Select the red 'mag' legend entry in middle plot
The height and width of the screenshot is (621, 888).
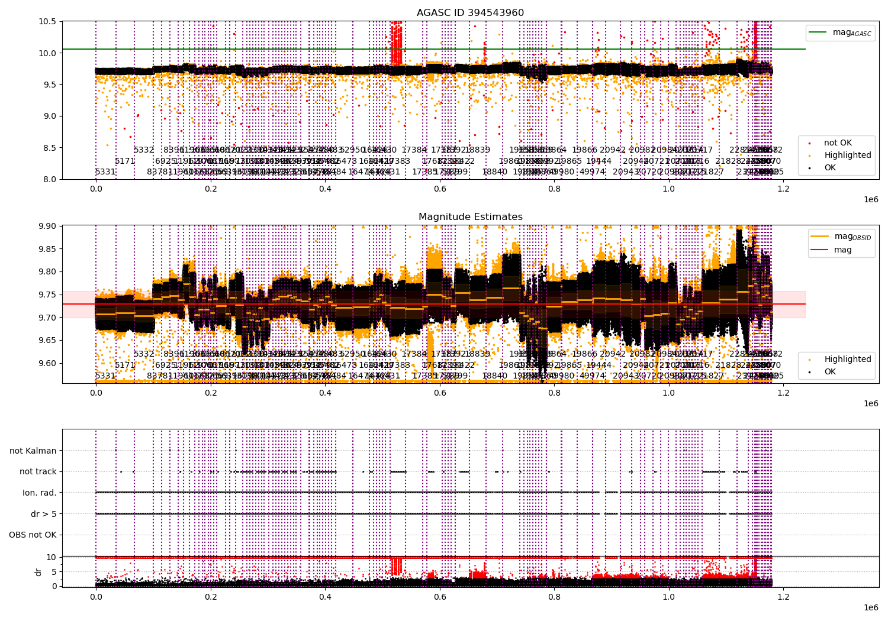coord(843,250)
